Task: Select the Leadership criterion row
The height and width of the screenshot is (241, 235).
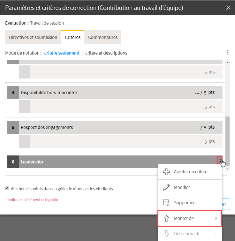Action: click(115, 162)
